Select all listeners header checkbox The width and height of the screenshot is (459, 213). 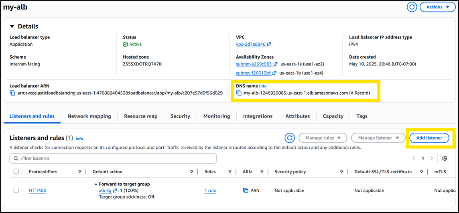coord(16,172)
